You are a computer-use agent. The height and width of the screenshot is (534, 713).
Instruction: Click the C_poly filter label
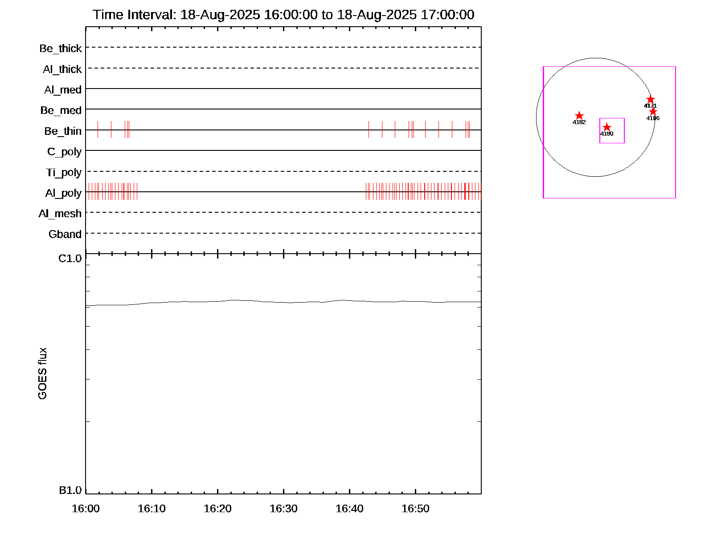pos(65,152)
